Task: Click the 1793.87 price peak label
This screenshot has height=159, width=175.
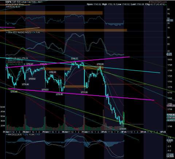Action: (x=30, y=64)
